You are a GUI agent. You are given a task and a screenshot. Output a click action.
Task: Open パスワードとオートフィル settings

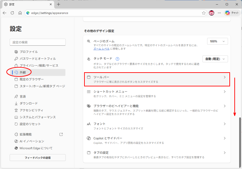point(38,59)
